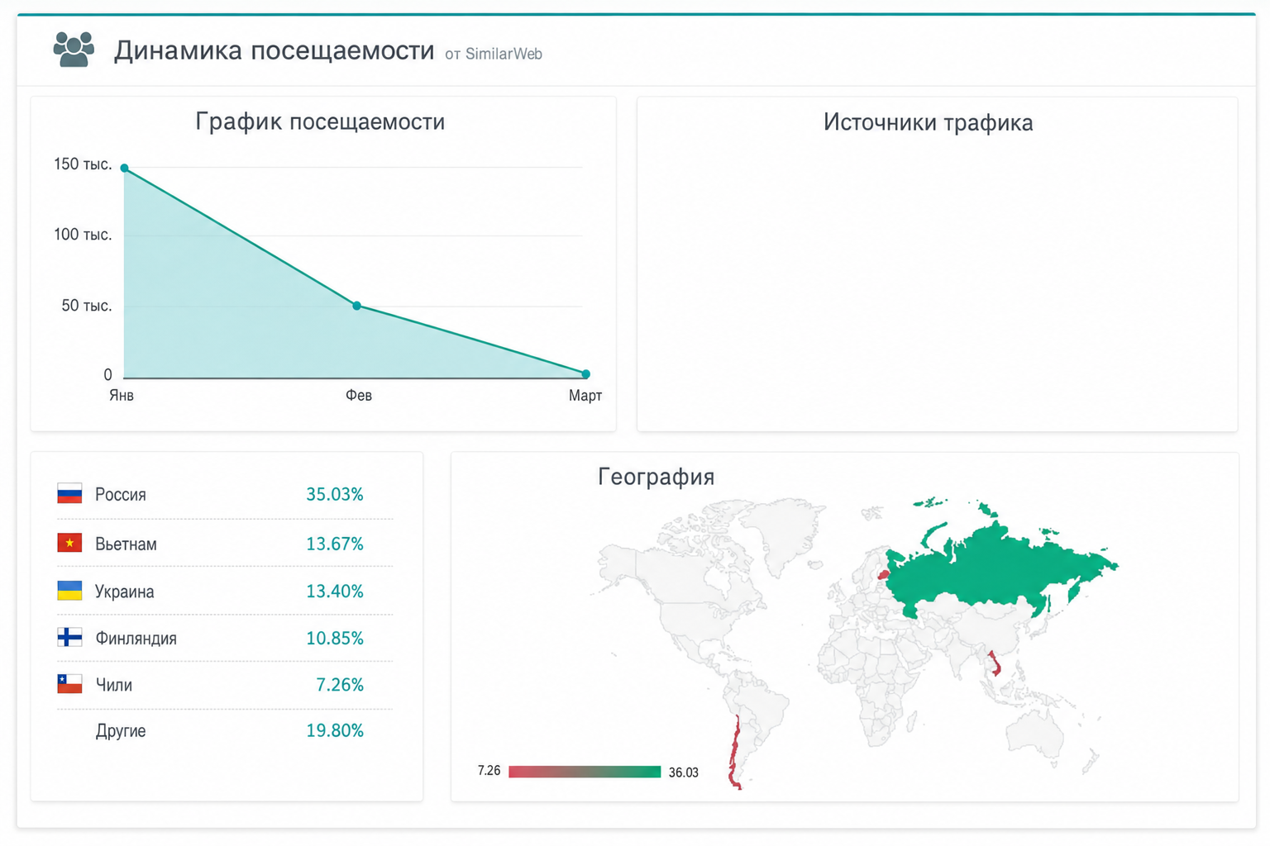1270x846 pixels.
Task: Click the Ukraine flag icon
Action: 69,591
